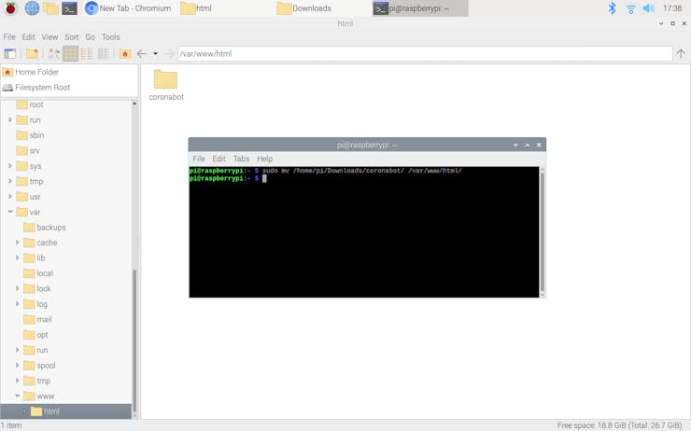Click the /var/www/html path bar
Screen dimensions: 691x431
pyautogui.click(x=425, y=54)
